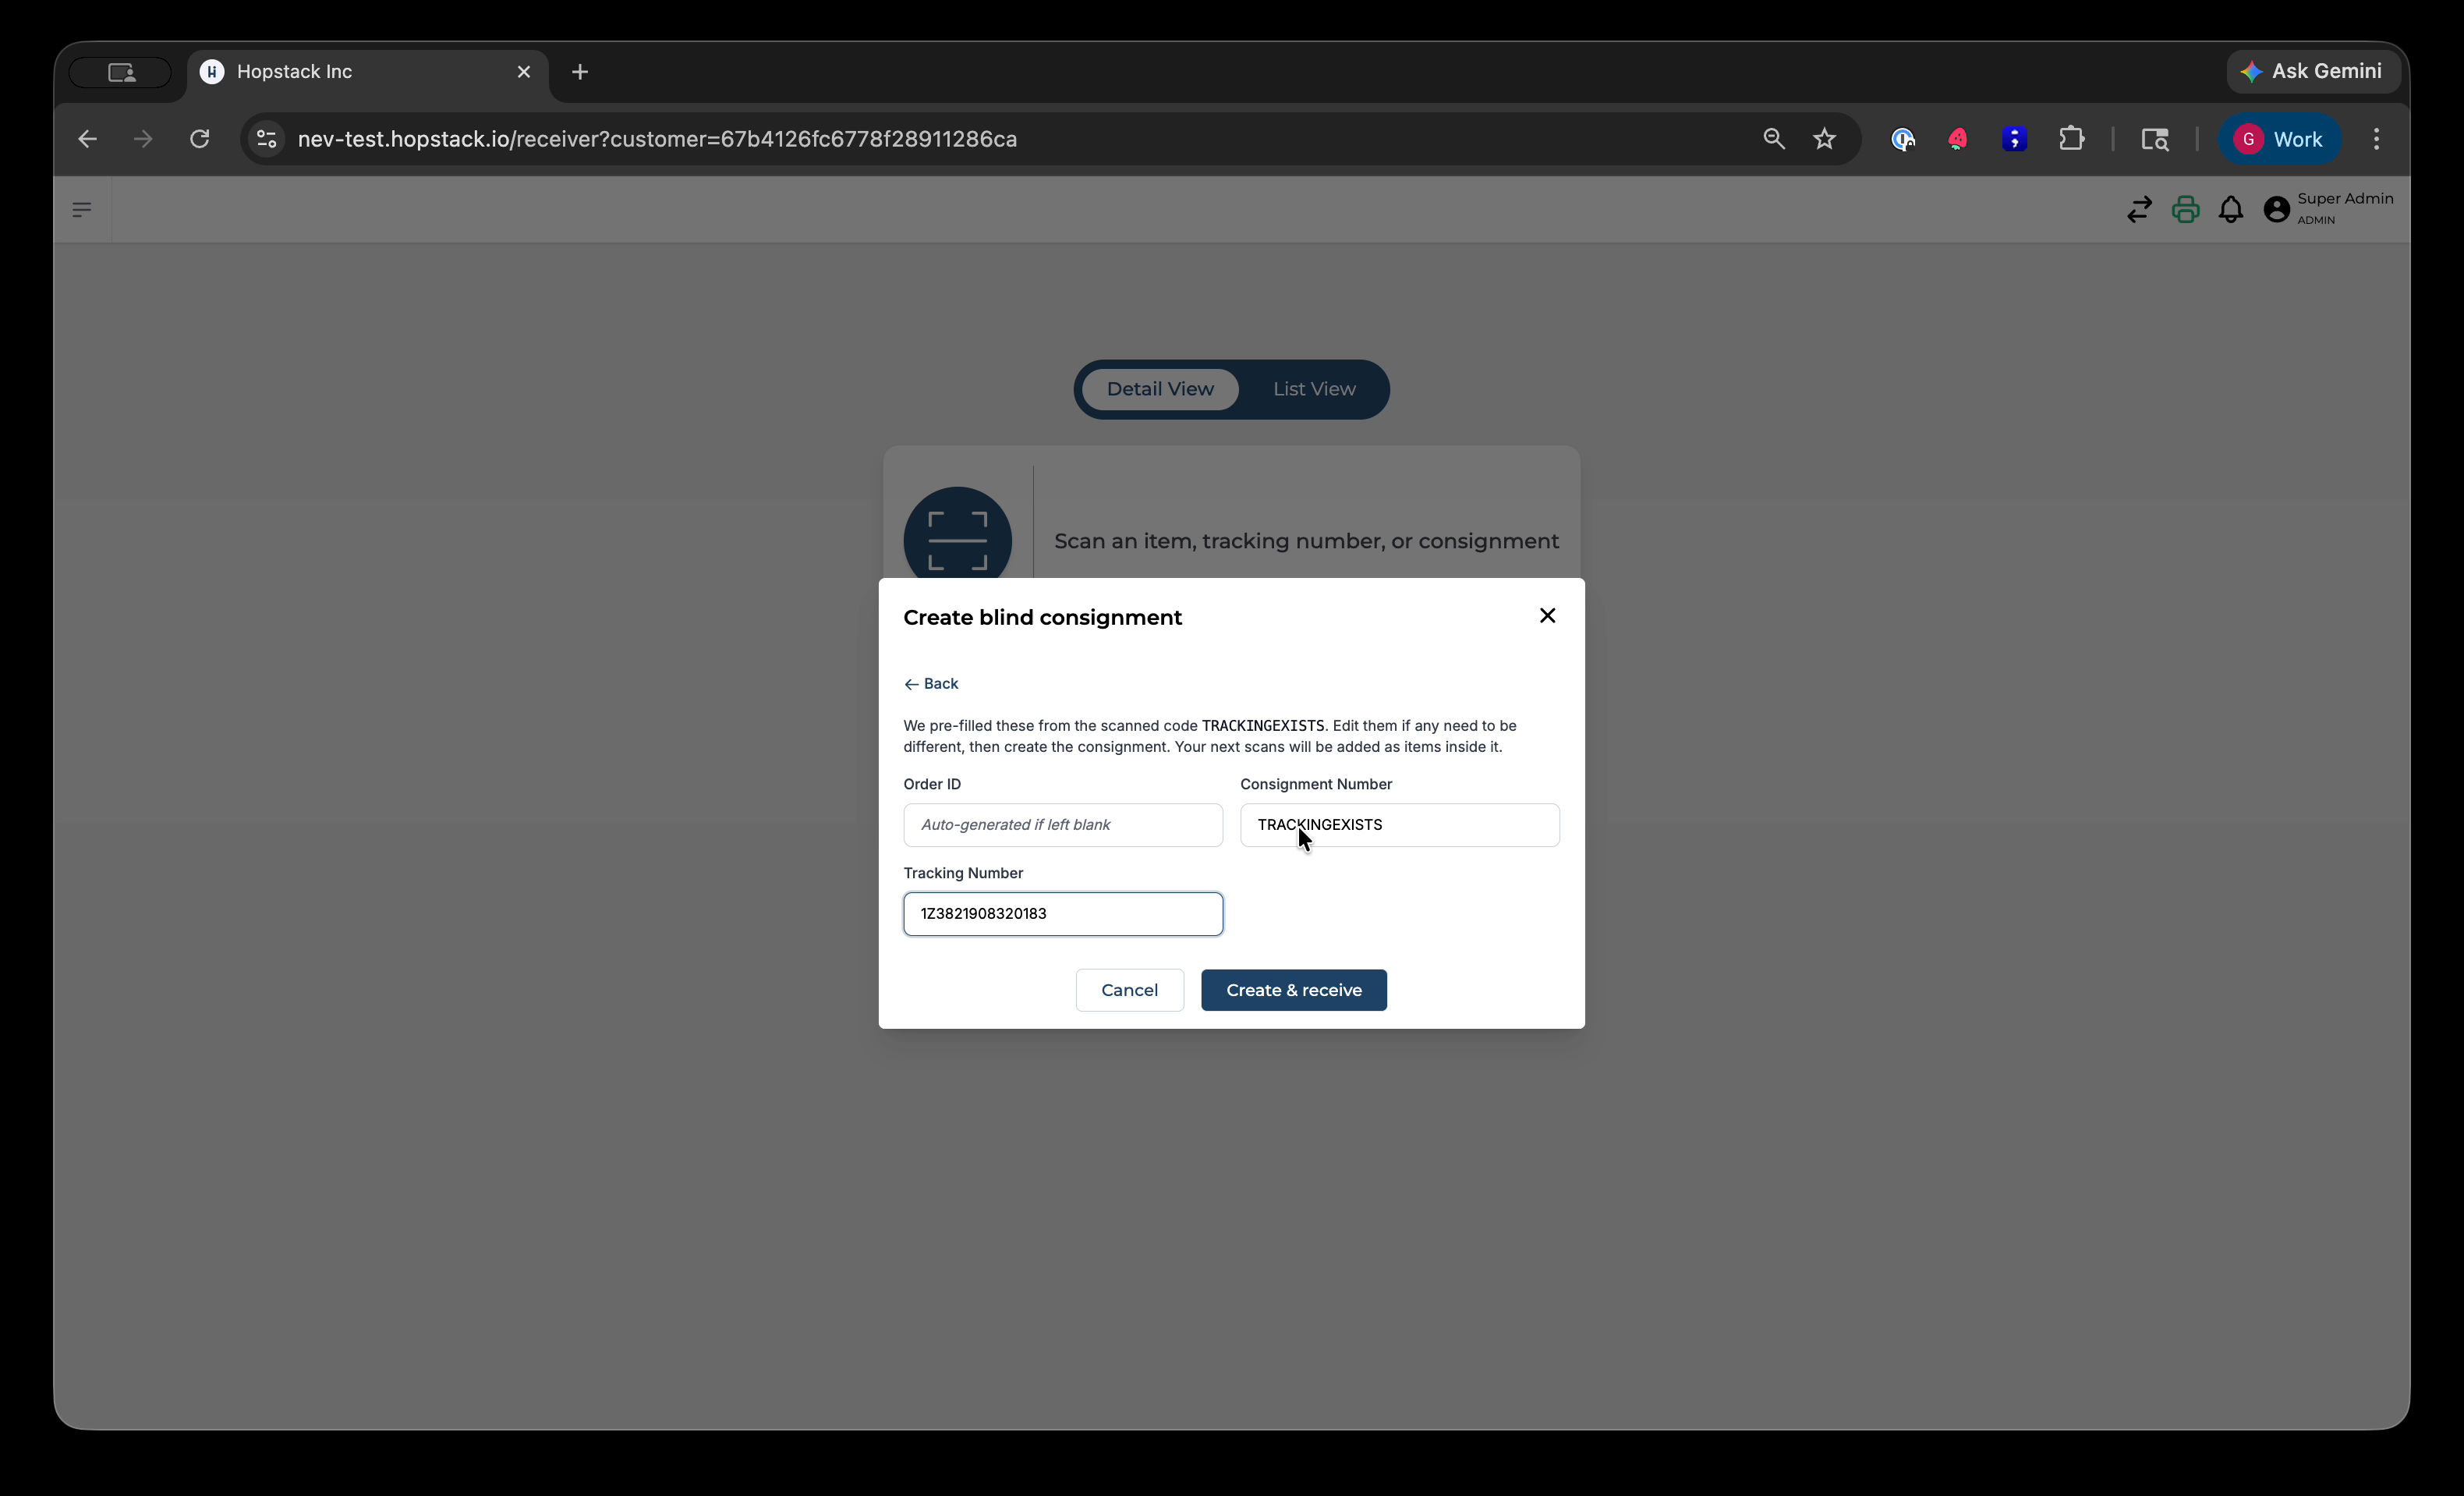Click the barcode scan circle icon
2464x1496 pixels.
957,540
